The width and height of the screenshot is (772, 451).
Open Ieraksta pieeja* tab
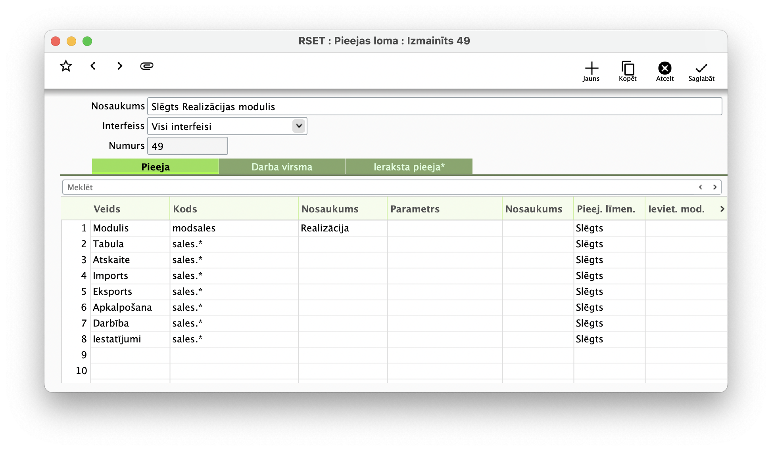point(409,167)
